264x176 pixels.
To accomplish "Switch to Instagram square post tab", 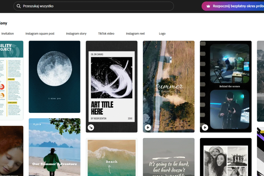I will click(40, 33).
